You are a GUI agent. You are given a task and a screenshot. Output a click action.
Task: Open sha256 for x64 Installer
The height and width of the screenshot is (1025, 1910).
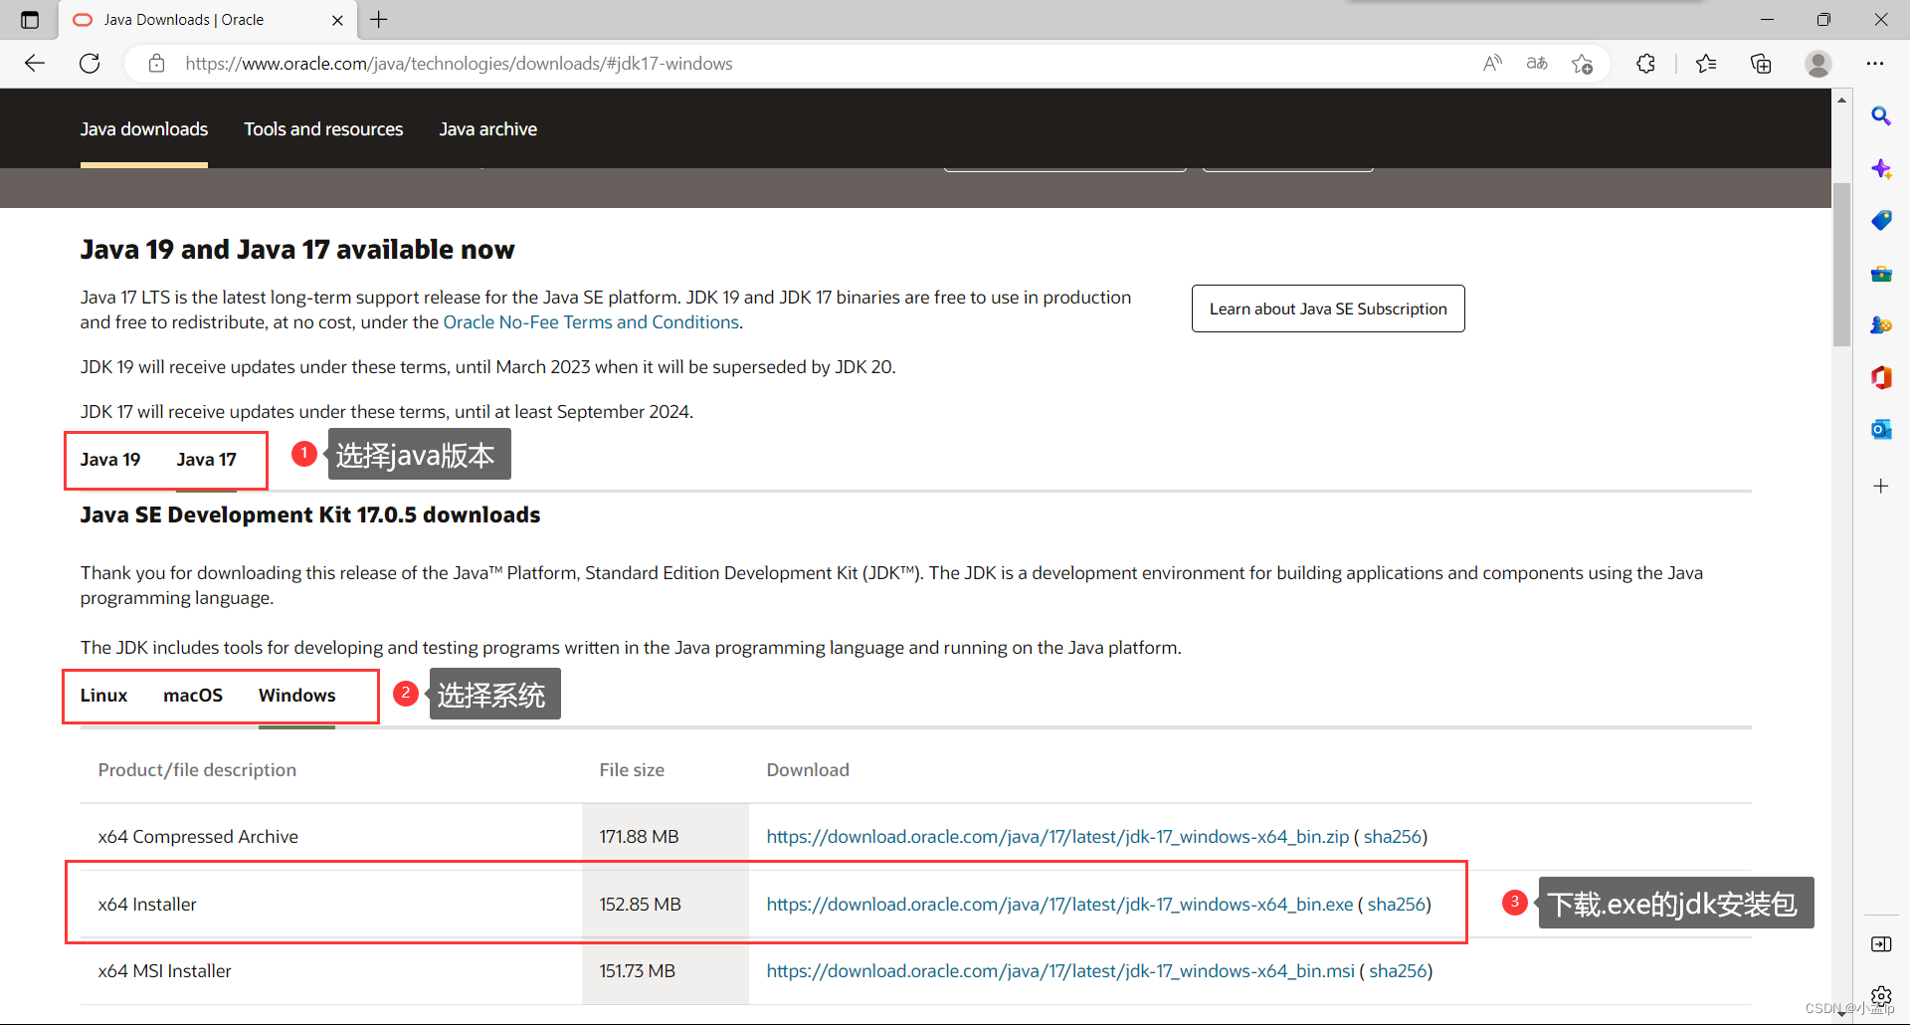(x=1396, y=905)
